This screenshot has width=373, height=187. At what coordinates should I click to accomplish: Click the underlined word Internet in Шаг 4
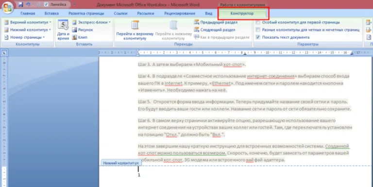pyautogui.click(x=173, y=83)
